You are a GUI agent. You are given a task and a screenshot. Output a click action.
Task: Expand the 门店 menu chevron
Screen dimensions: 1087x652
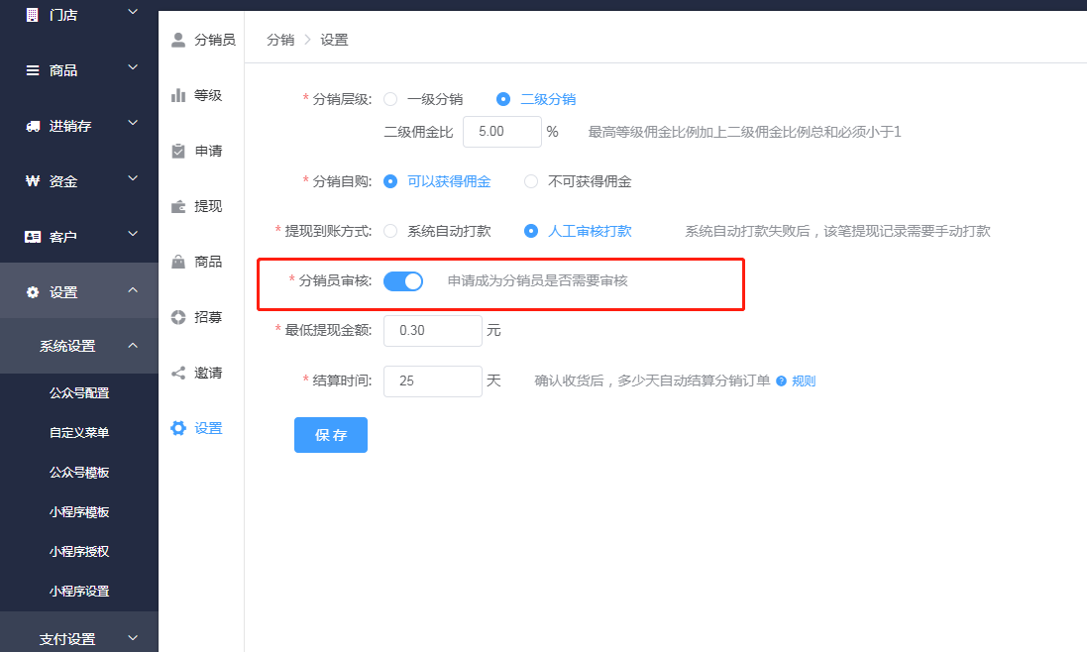click(x=133, y=13)
